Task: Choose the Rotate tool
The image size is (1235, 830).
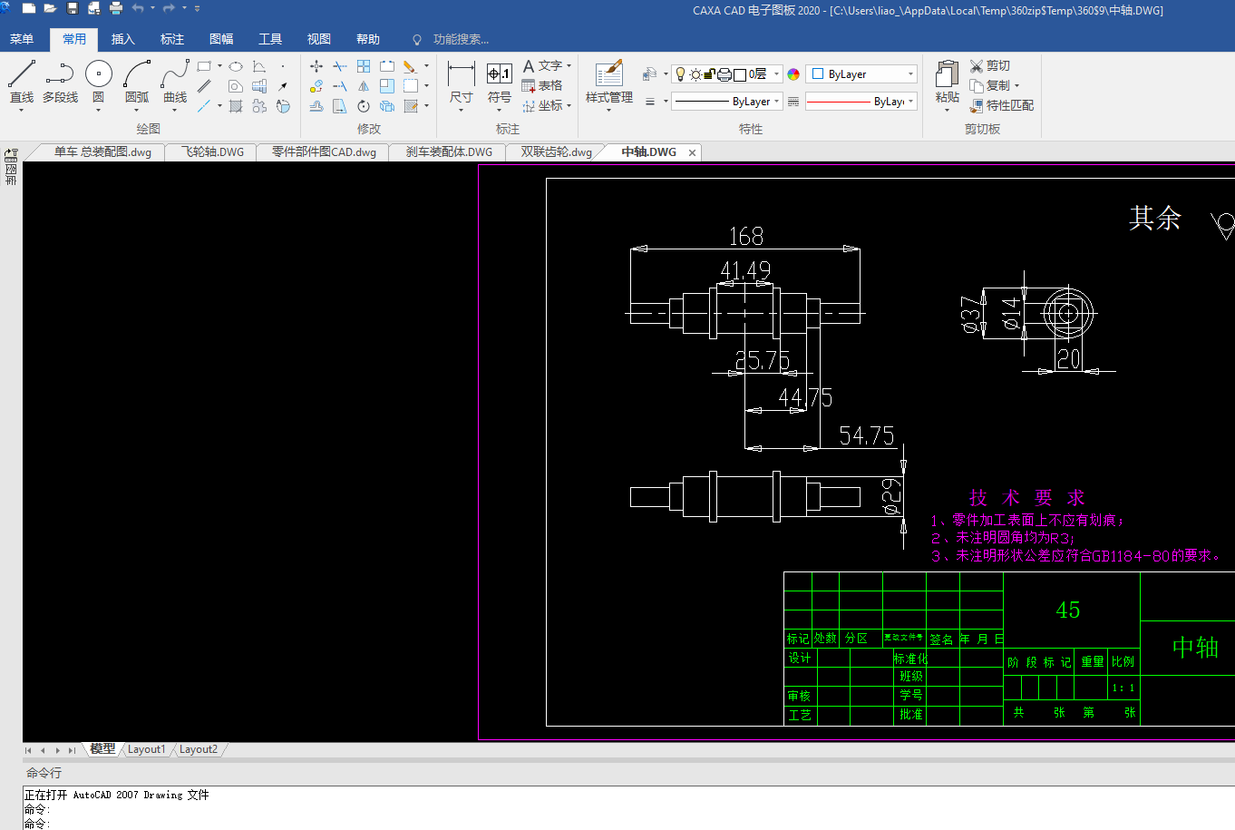Action: (364, 106)
